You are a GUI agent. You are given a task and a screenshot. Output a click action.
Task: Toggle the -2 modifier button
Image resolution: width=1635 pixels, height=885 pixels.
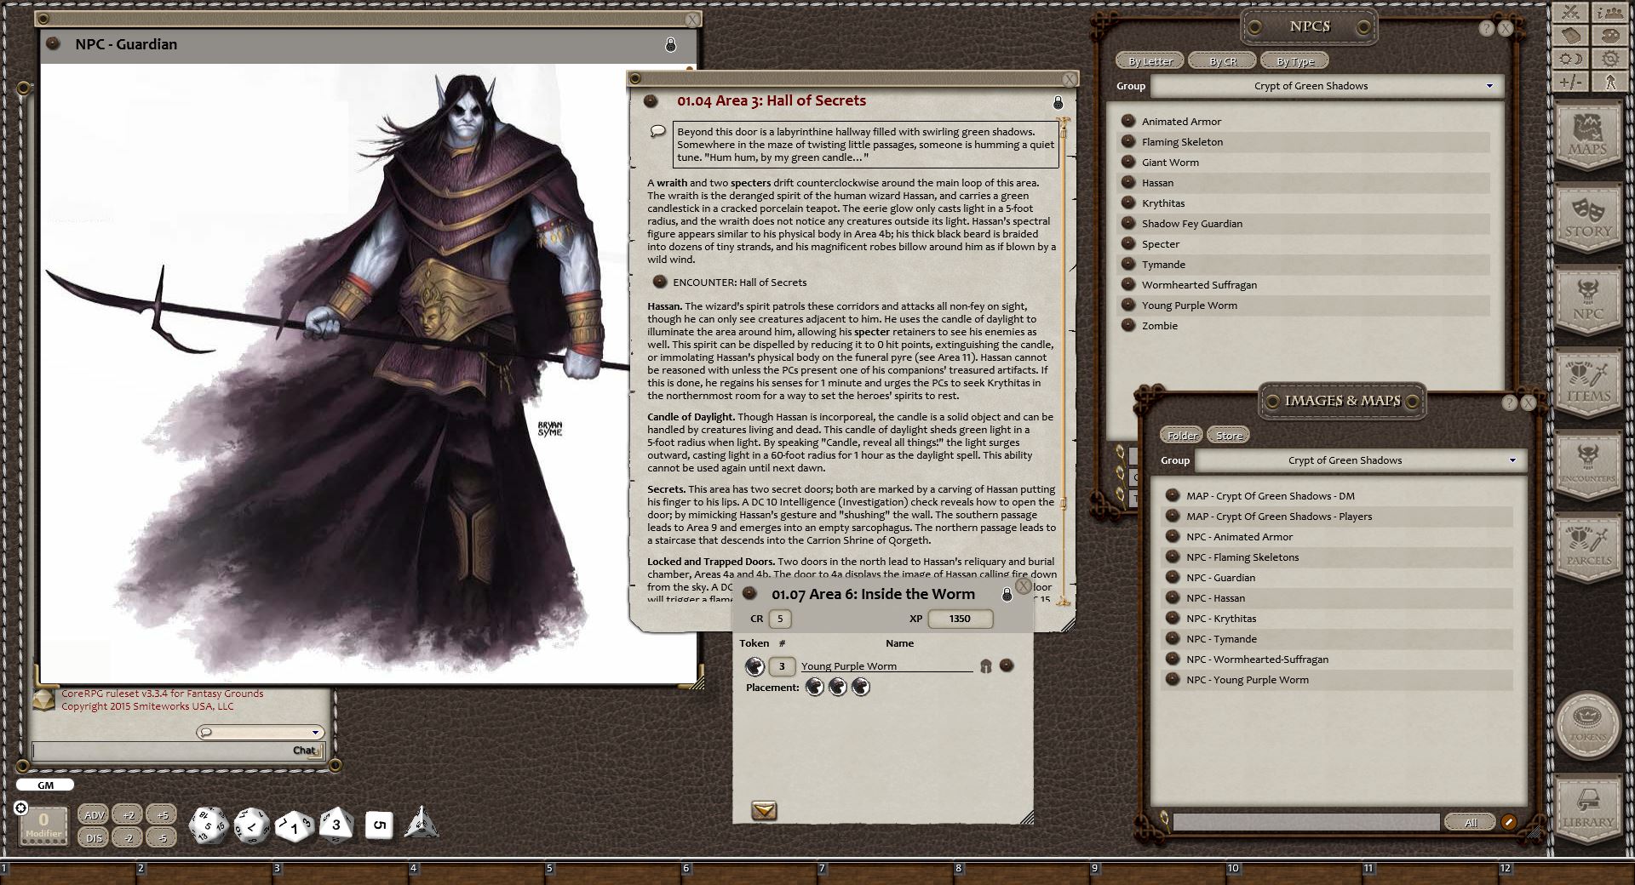pyautogui.click(x=128, y=837)
